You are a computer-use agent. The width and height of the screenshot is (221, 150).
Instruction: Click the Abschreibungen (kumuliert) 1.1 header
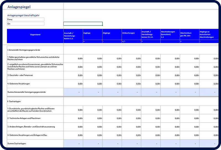tap(170, 34)
